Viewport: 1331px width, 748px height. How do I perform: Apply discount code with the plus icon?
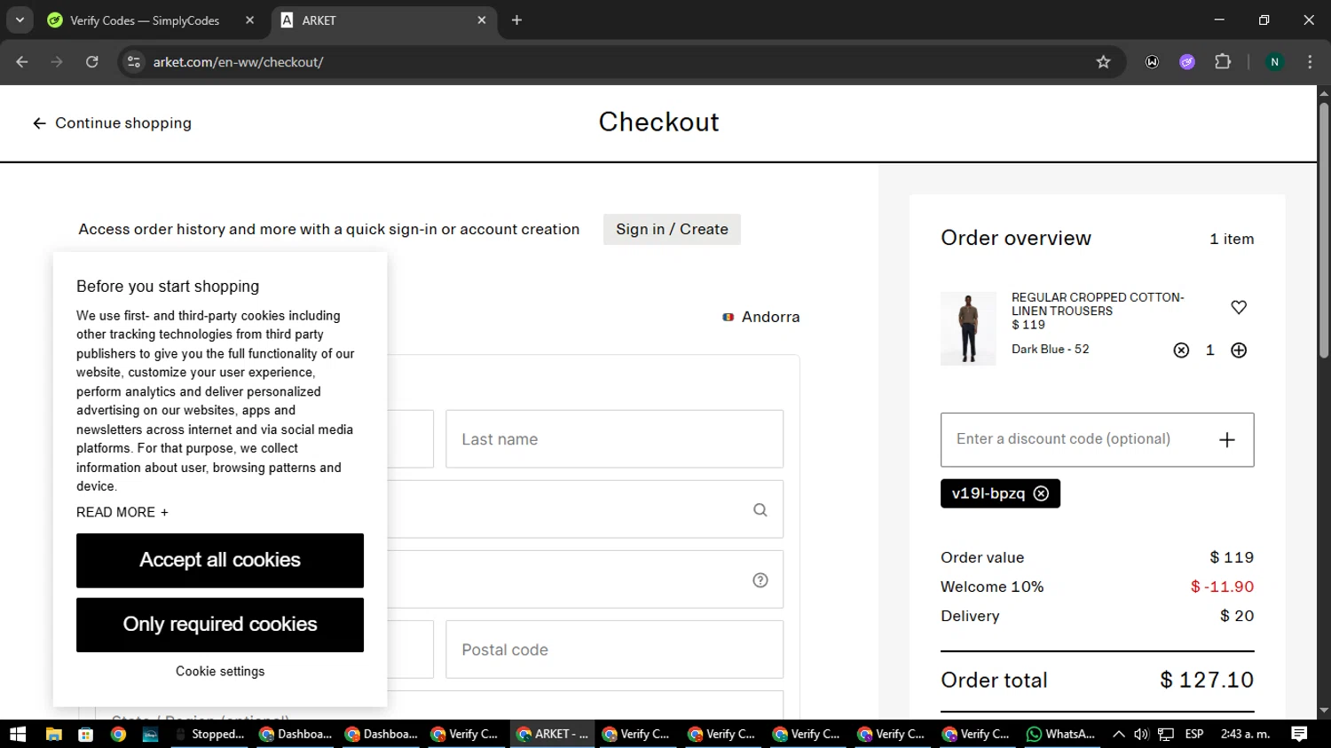(1227, 439)
